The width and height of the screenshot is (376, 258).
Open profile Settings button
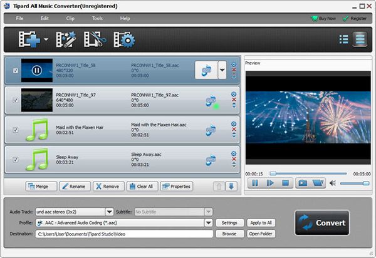coord(229,223)
